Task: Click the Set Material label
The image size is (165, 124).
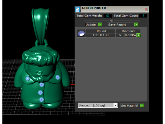Action: pyautogui.click(x=130, y=106)
